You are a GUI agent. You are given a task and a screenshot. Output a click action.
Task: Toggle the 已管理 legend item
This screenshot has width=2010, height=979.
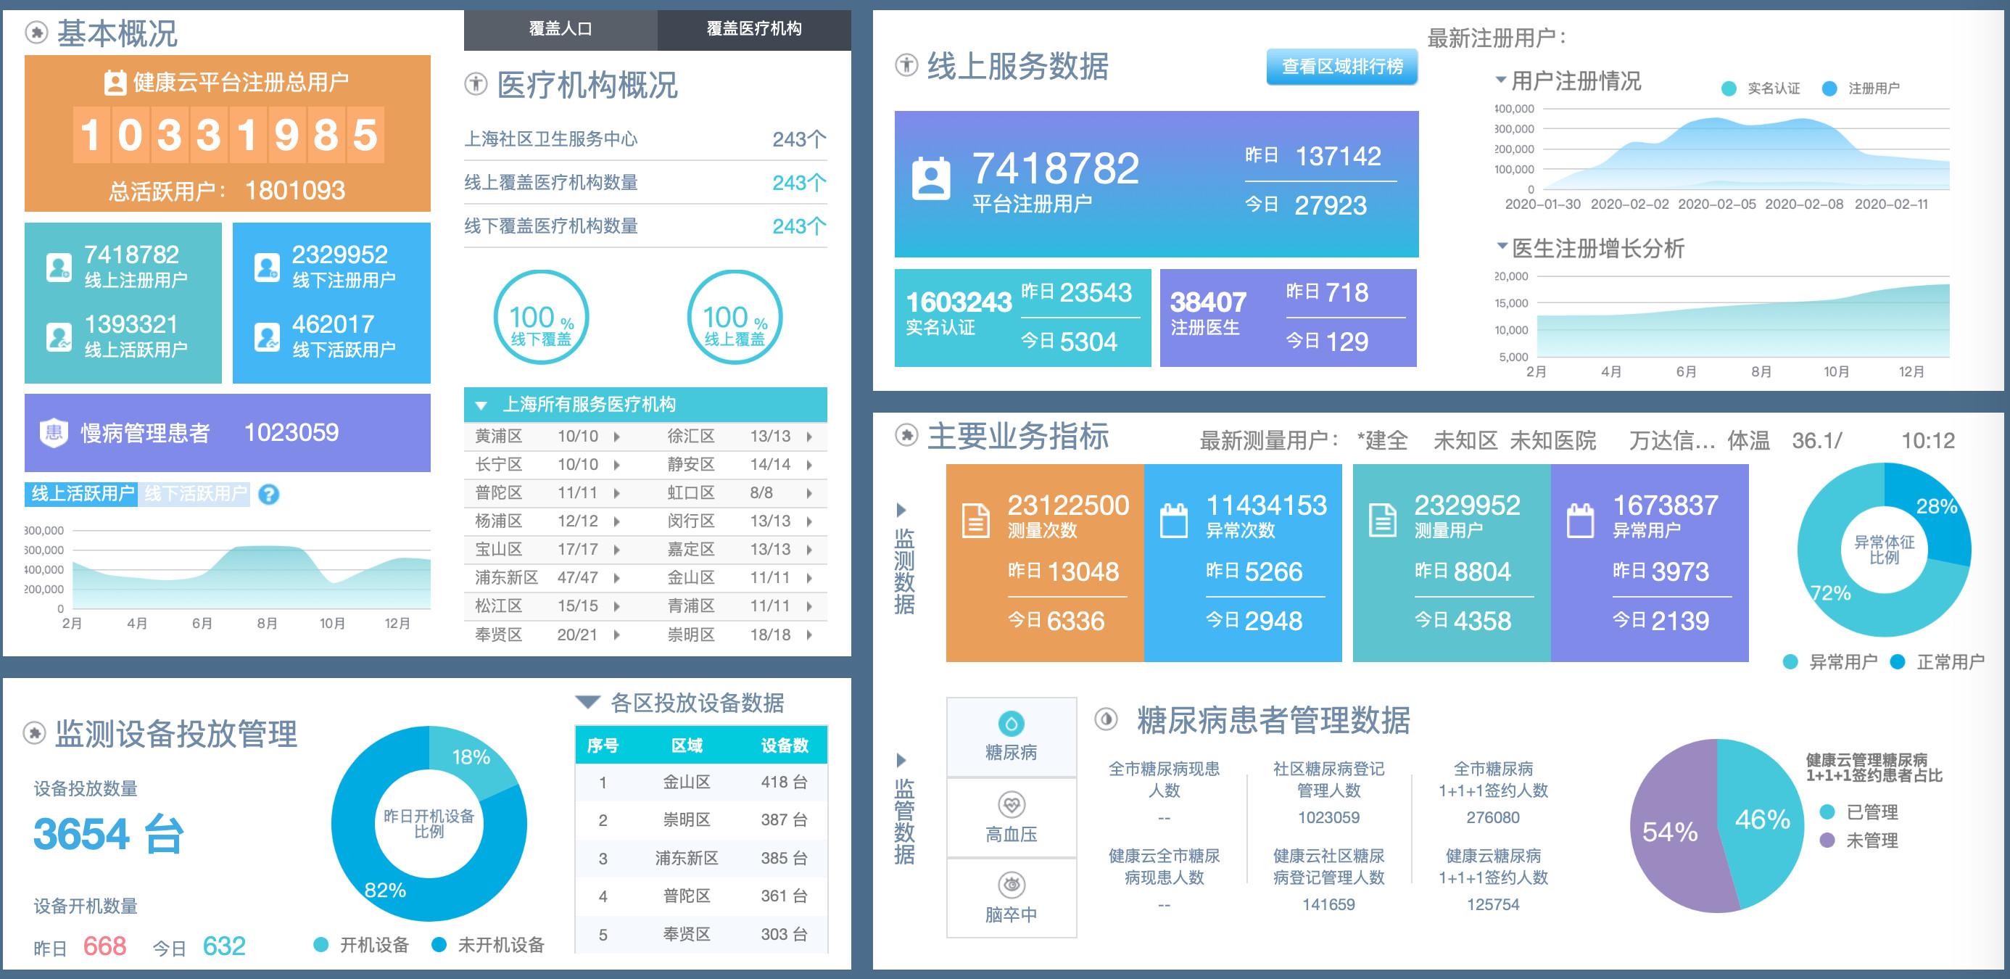1858,812
